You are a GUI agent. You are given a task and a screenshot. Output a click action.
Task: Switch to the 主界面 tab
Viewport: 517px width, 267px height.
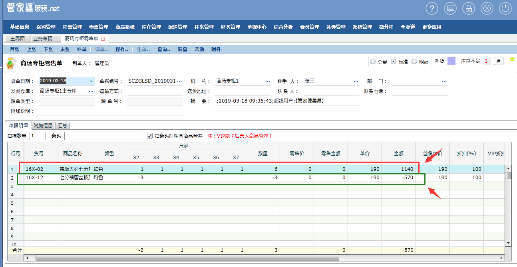[x=17, y=39]
